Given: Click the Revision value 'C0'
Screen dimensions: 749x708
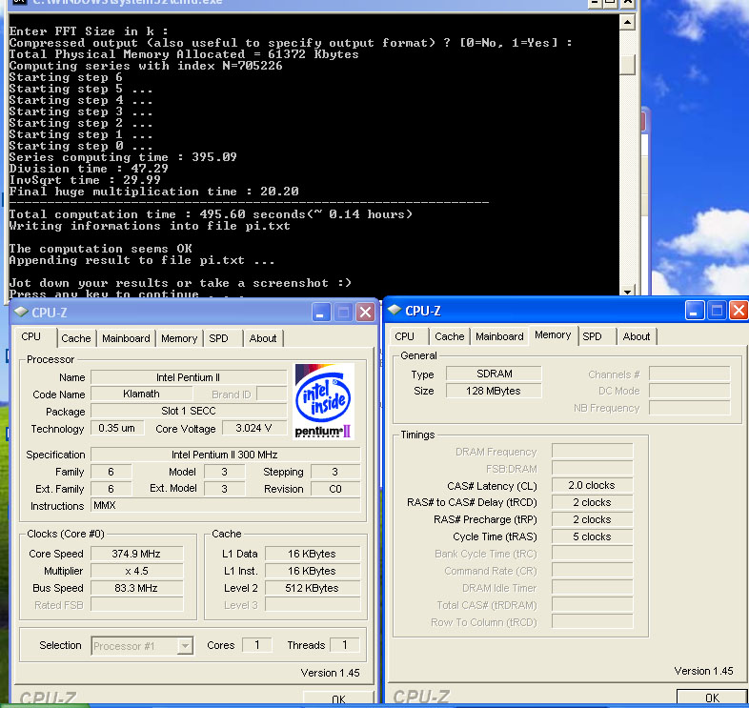Looking at the screenshot, I should click(335, 489).
